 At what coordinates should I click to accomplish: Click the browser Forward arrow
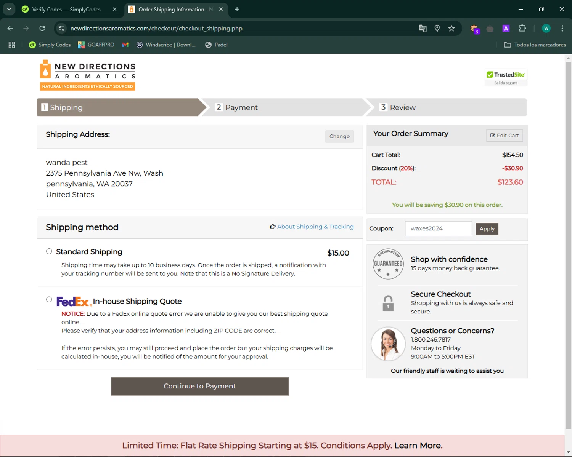click(26, 28)
